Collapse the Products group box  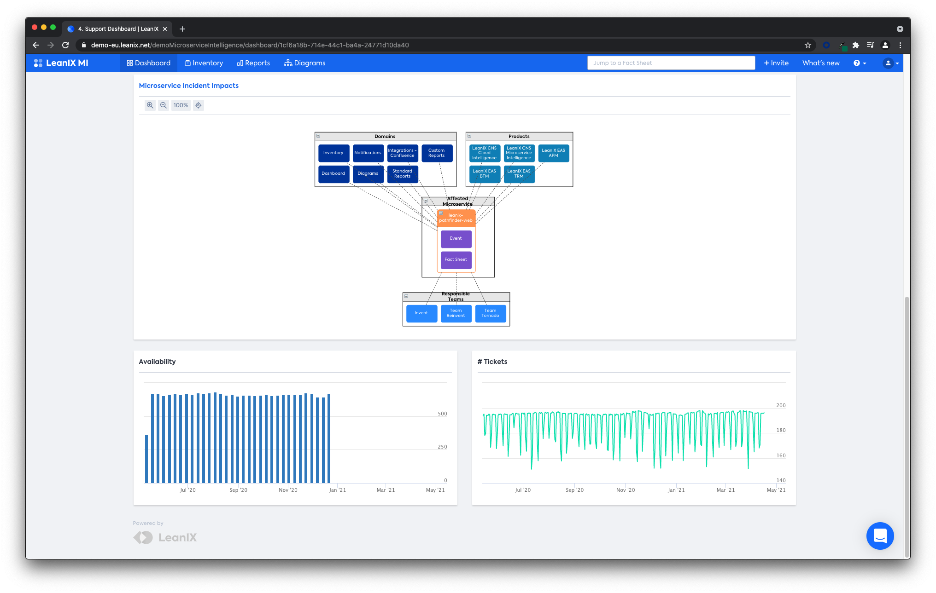click(469, 136)
